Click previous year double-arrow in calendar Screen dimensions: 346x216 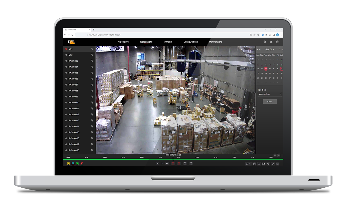pos(257,49)
